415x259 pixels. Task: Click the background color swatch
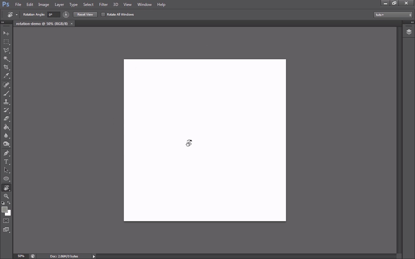tap(9, 213)
